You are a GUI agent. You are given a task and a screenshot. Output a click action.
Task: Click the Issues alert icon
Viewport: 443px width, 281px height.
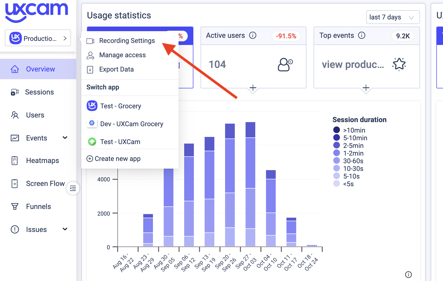15,229
